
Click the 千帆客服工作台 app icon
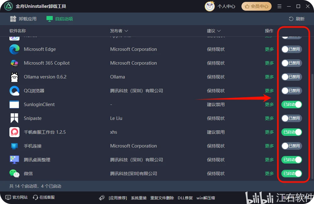[14, 132]
